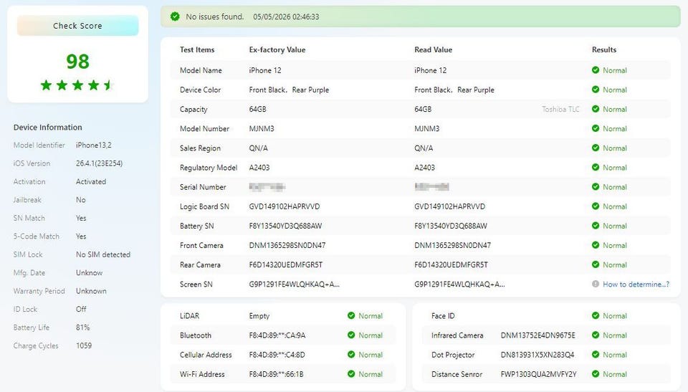Click the iOS Version value '26.4.1(23E254)'
This screenshot has height=392, width=688.
click(x=99, y=163)
